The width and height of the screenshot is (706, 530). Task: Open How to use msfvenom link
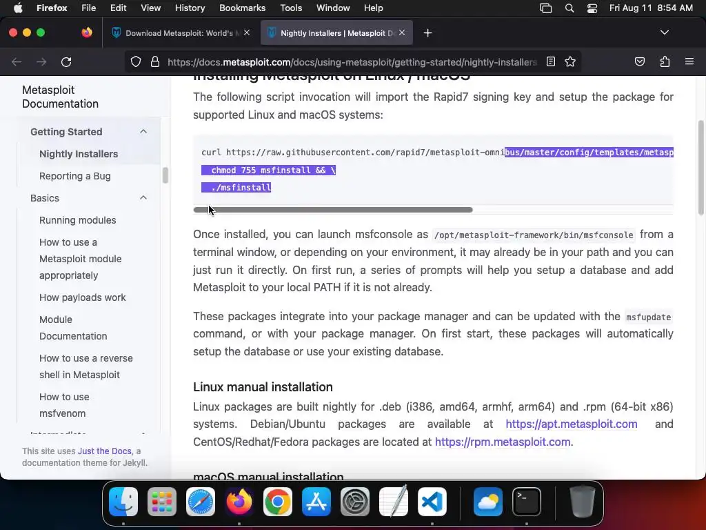coord(64,405)
